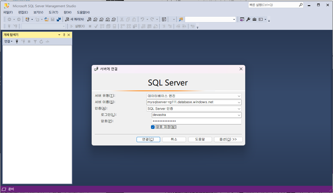Click the Activity pulse icon in Object Explorer
This screenshot has width=333, height=193.
point(47,41)
